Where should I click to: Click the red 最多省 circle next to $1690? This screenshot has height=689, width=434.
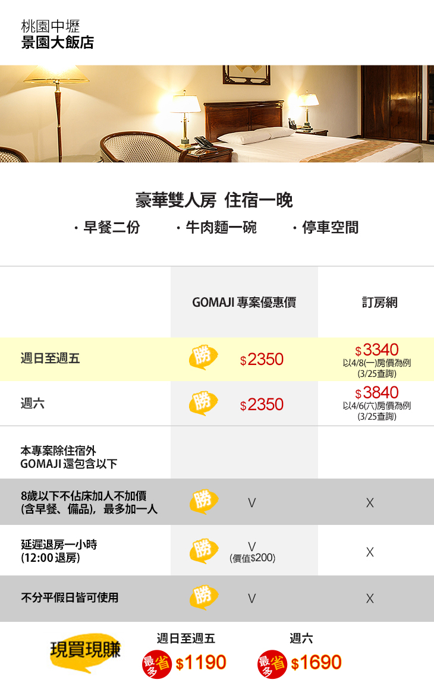(272, 663)
